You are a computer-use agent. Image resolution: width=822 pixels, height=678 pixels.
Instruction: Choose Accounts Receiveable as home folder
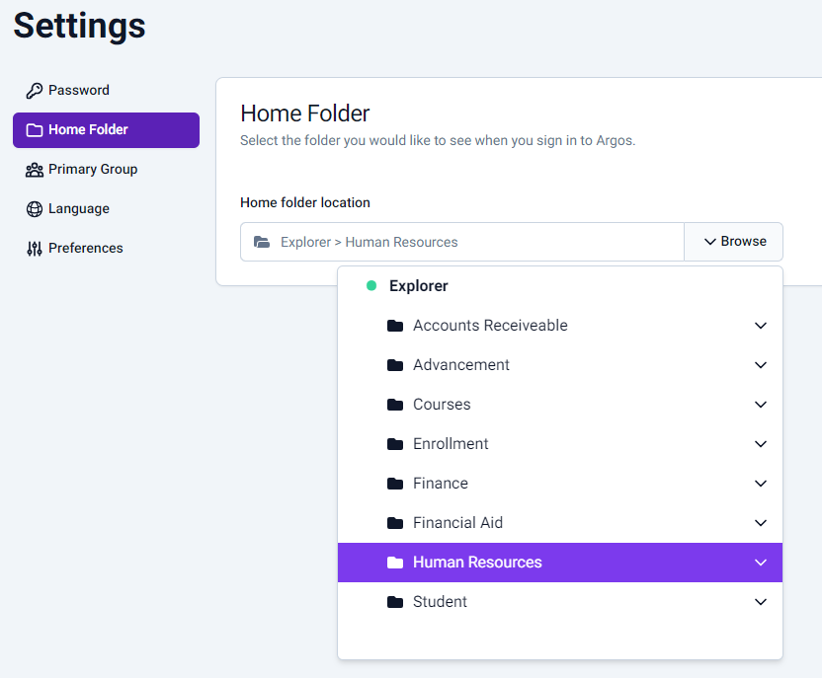[560, 326]
